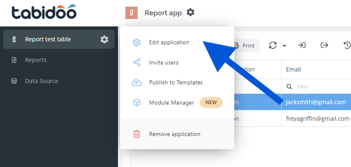351x167 pixels.
Task: Click the Email column Filter field
Action: [316, 87]
